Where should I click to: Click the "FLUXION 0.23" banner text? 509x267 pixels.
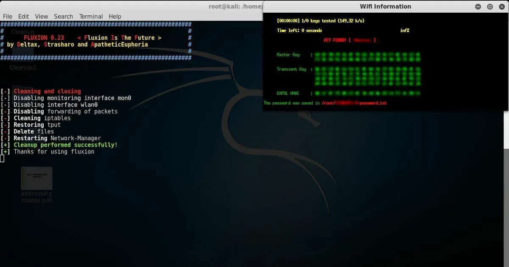(x=44, y=38)
